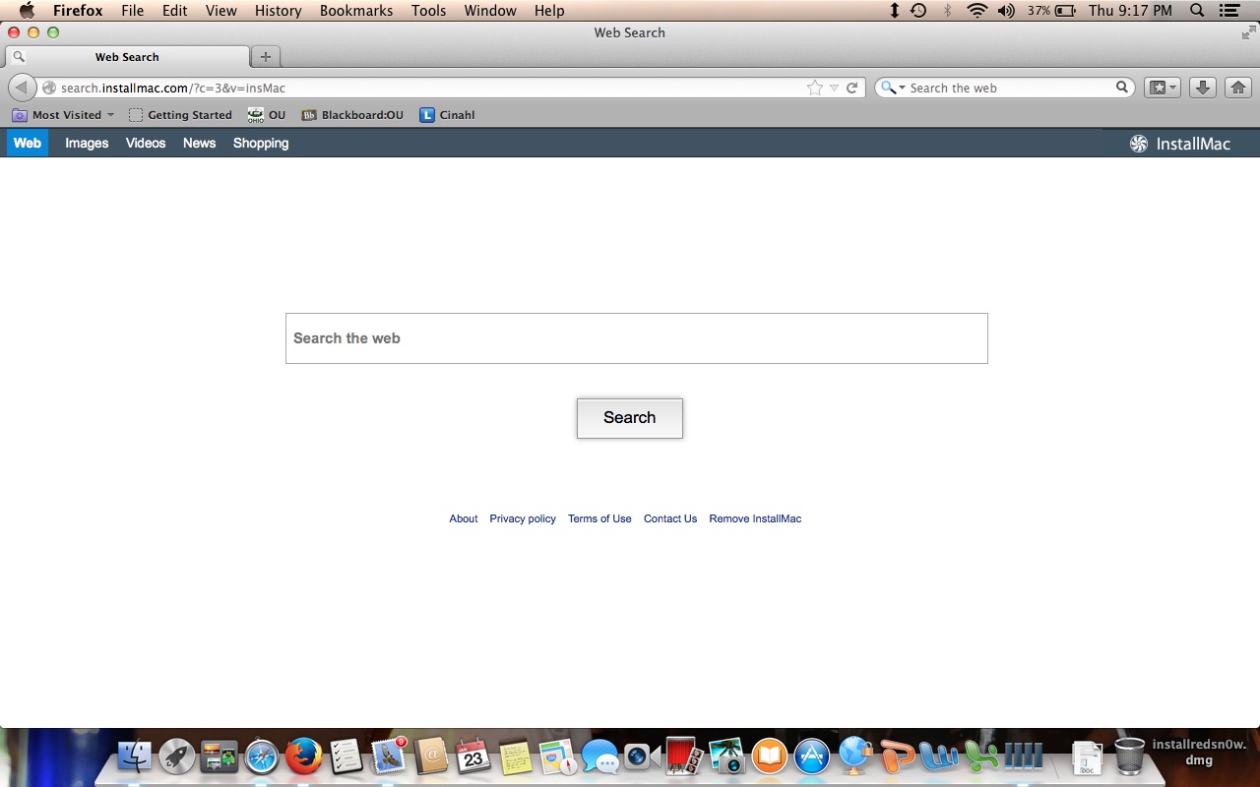1260x787 pixels.
Task: Click the battery 37% indicator
Action: pos(1051,11)
